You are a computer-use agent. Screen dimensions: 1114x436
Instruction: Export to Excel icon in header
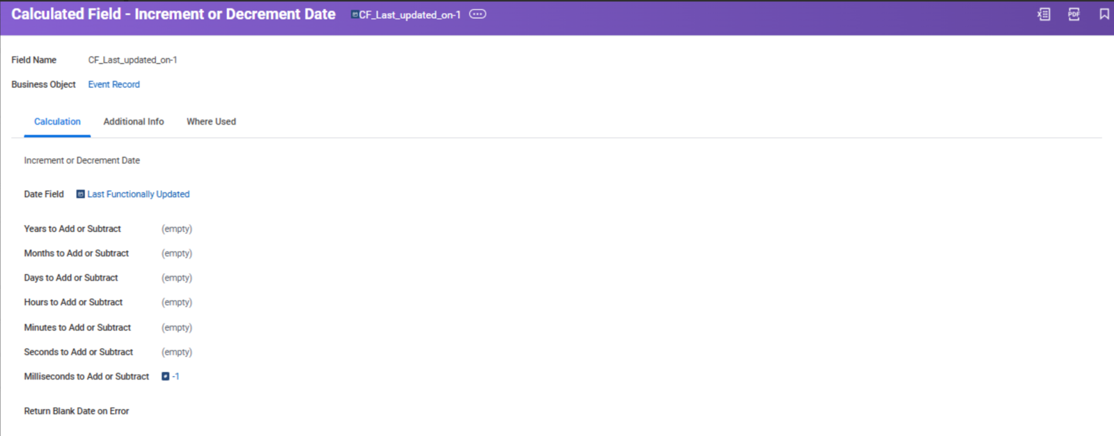1044,14
